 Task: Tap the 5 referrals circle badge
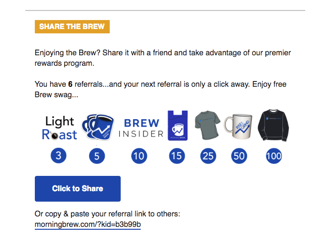pos(97,156)
